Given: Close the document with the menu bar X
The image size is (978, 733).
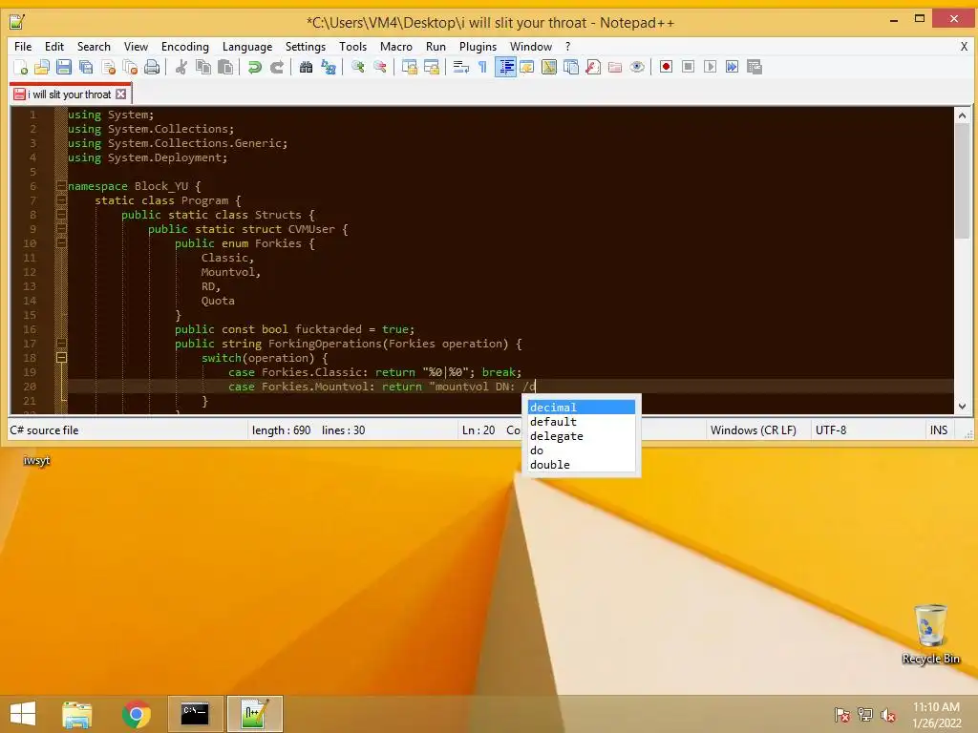Looking at the screenshot, I should click(964, 47).
